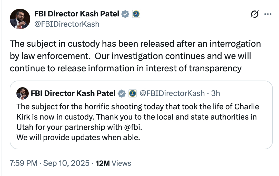
Task: Click Kash Patel's large profile avatar
Action: pos(19,20)
